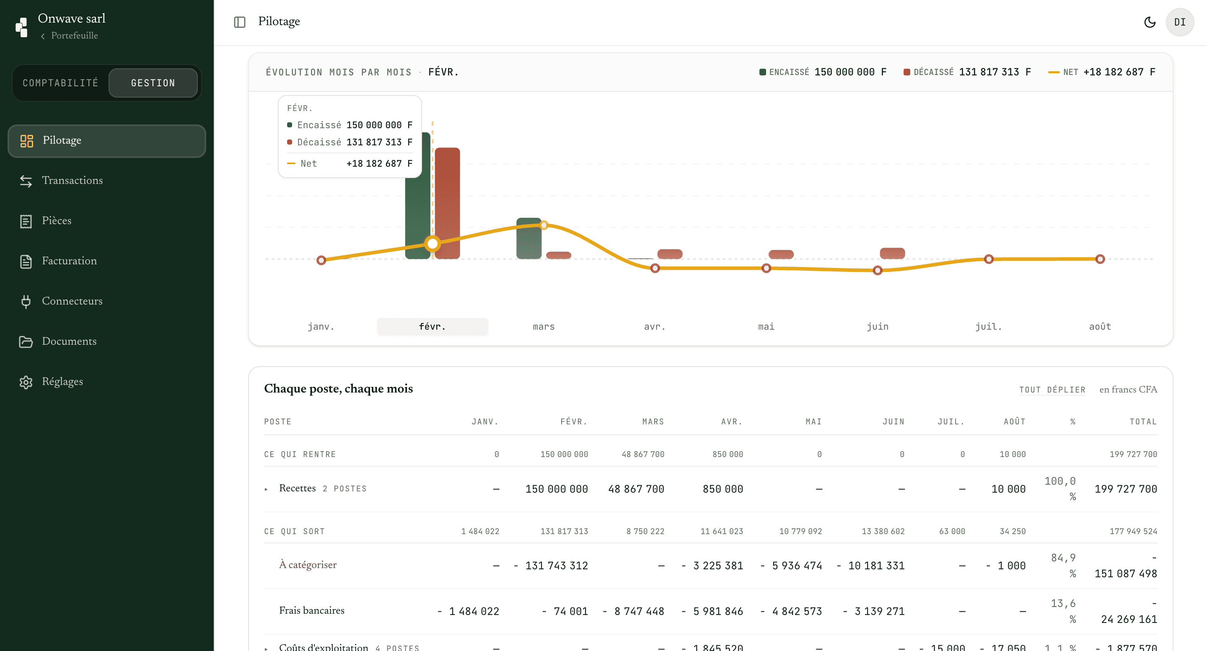Click the Connecteurs plug icon

[26, 302]
